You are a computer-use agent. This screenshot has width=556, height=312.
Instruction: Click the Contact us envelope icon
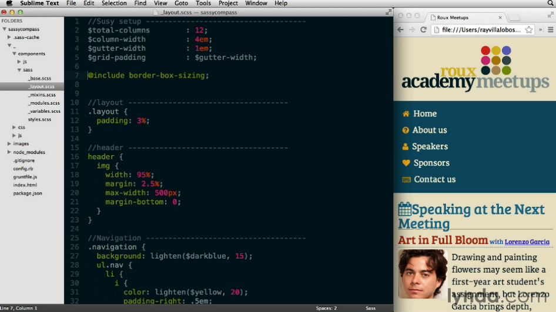tap(406, 179)
